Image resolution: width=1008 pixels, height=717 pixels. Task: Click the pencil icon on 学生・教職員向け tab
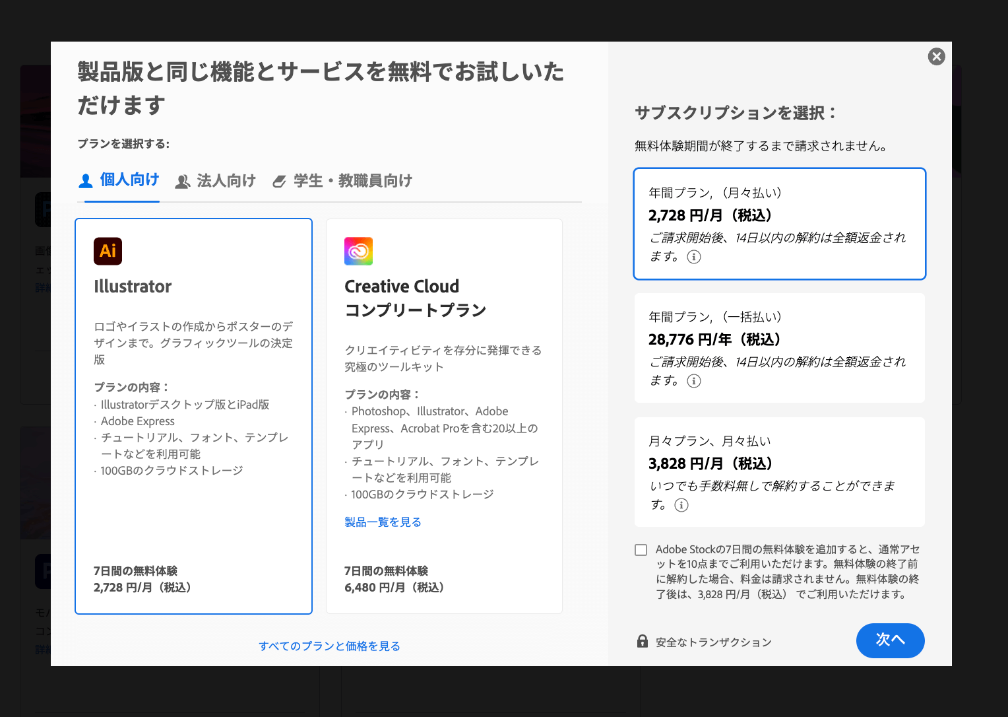(x=280, y=182)
